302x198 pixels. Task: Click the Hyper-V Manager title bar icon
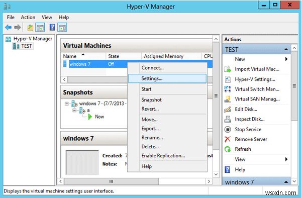tap(7, 7)
